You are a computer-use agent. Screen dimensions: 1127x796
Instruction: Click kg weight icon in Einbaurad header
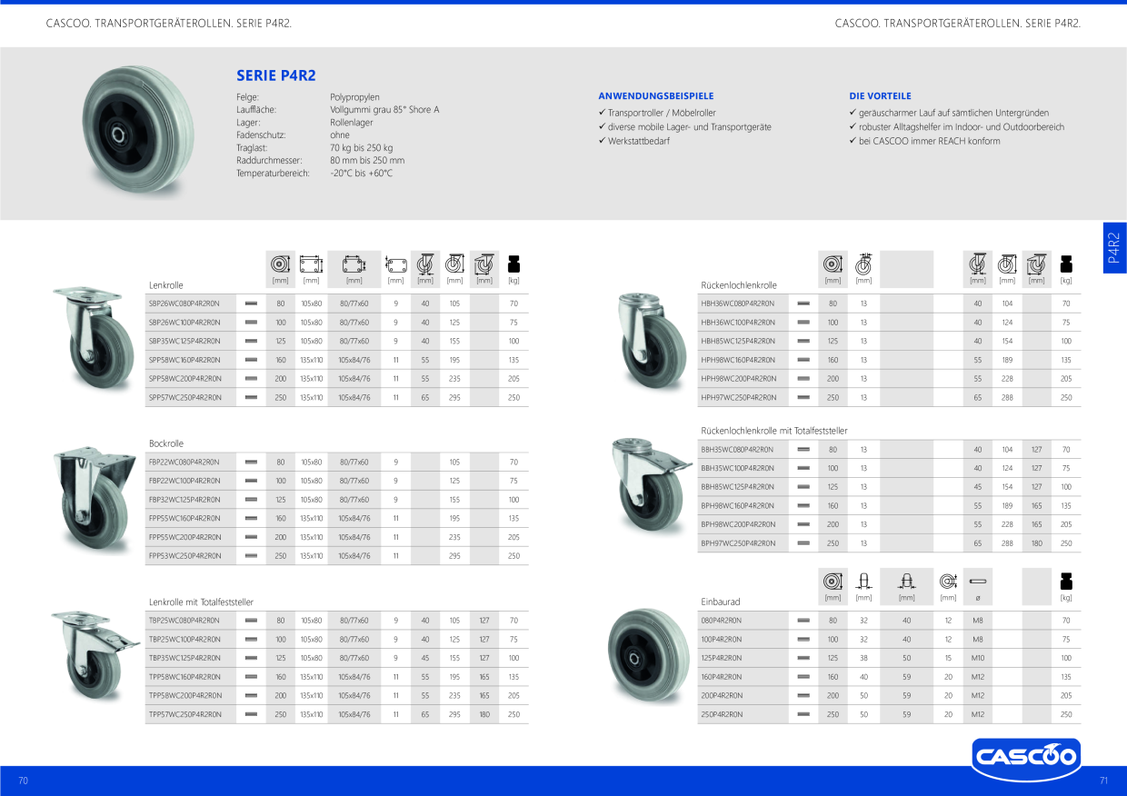(x=1066, y=581)
